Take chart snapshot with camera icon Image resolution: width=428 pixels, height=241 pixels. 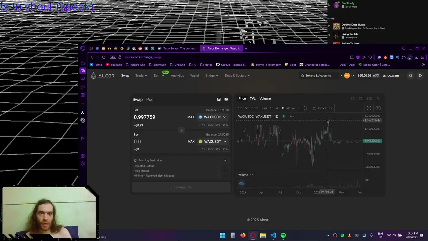point(378,108)
